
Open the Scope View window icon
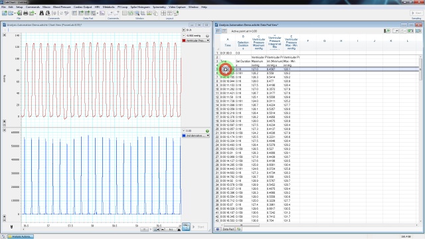[x=131, y=13]
